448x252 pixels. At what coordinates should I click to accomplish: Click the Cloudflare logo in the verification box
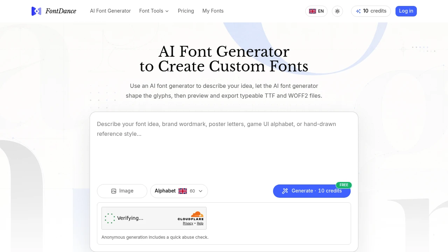tap(191, 216)
